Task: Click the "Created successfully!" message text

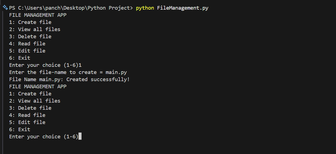Action: coord(98,79)
